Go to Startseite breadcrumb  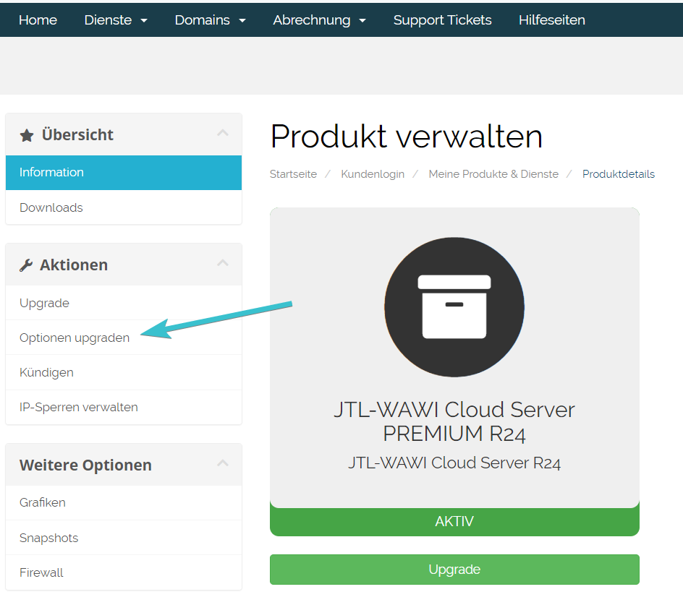[293, 174]
